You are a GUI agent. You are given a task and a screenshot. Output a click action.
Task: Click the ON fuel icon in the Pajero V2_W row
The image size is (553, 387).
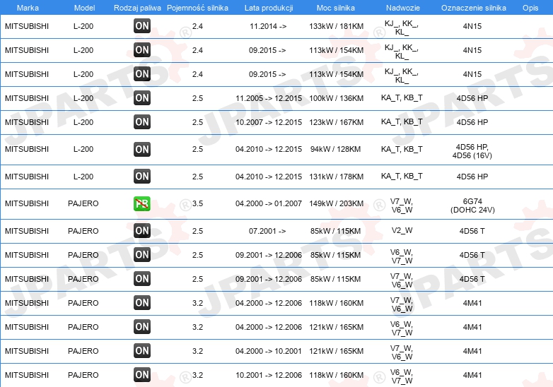[x=141, y=231]
